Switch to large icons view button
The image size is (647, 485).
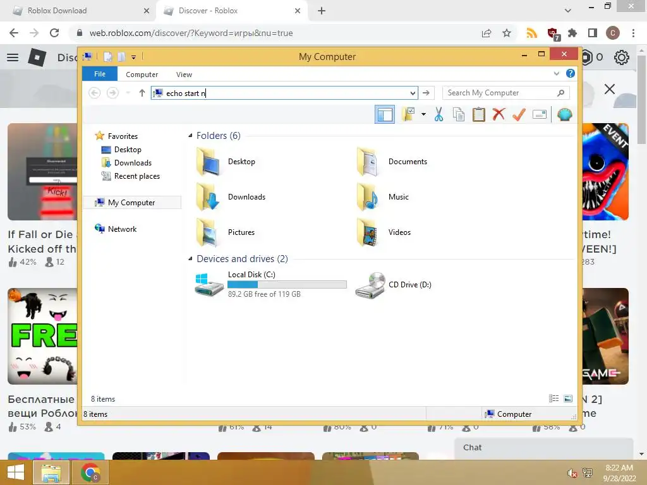pyautogui.click(x=568, y=398)
